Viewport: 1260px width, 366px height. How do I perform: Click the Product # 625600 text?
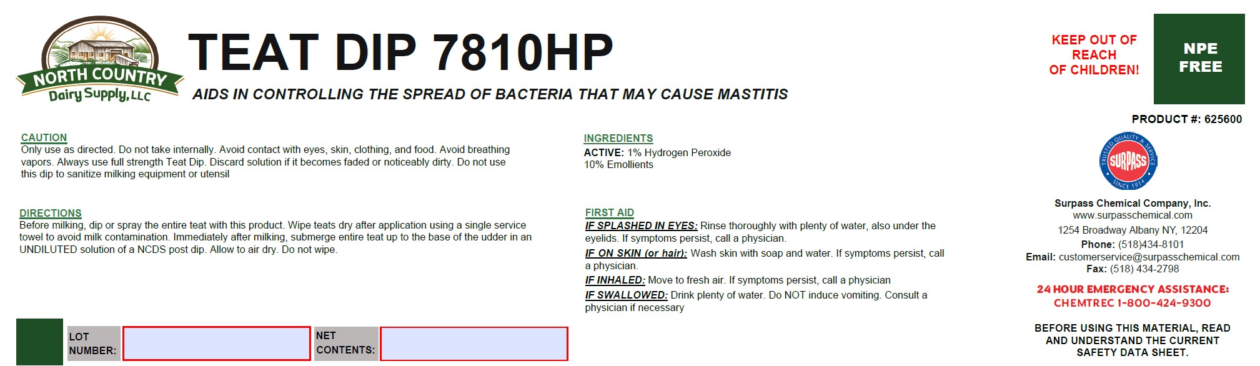pos(1186,119)
